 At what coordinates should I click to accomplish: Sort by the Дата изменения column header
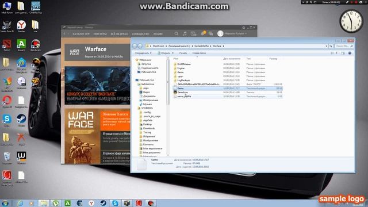pos(232,59)
